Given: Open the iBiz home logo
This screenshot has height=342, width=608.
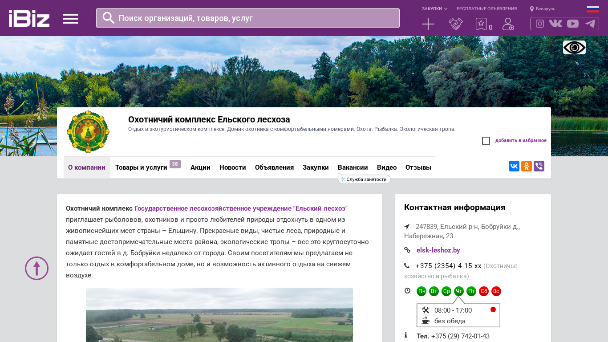Looking at the screenshot, I should click(x=29, y=18).
